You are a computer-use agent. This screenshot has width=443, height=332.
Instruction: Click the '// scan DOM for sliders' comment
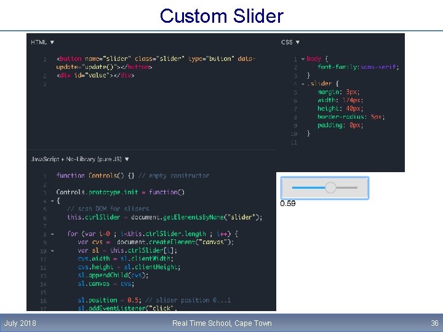[x=108, y=209]
